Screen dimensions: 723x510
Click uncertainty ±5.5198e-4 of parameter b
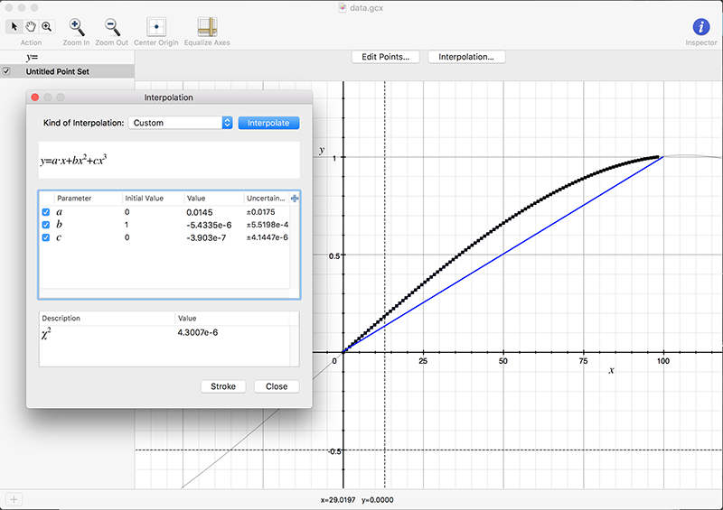click(x=268, y=225)
